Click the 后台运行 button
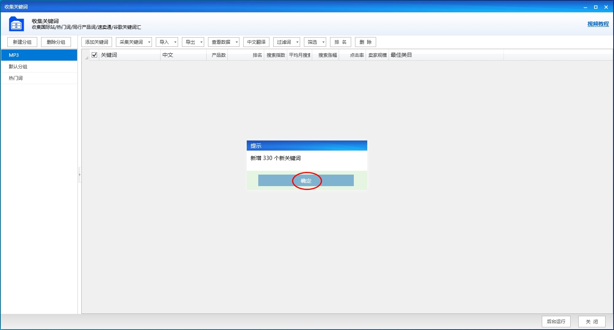 tap(556, 321)
